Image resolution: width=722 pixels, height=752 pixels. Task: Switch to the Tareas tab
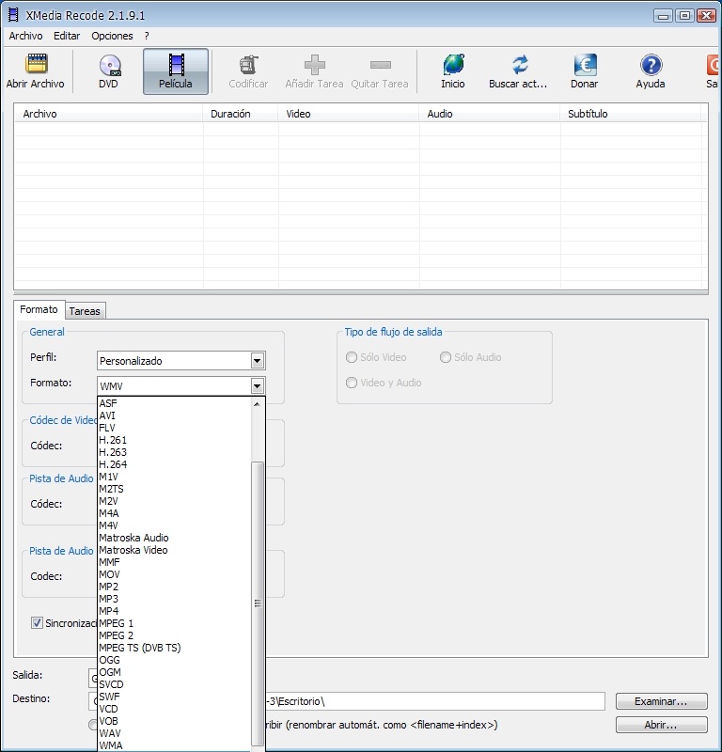pyautogui.click(x=85, y=311)
